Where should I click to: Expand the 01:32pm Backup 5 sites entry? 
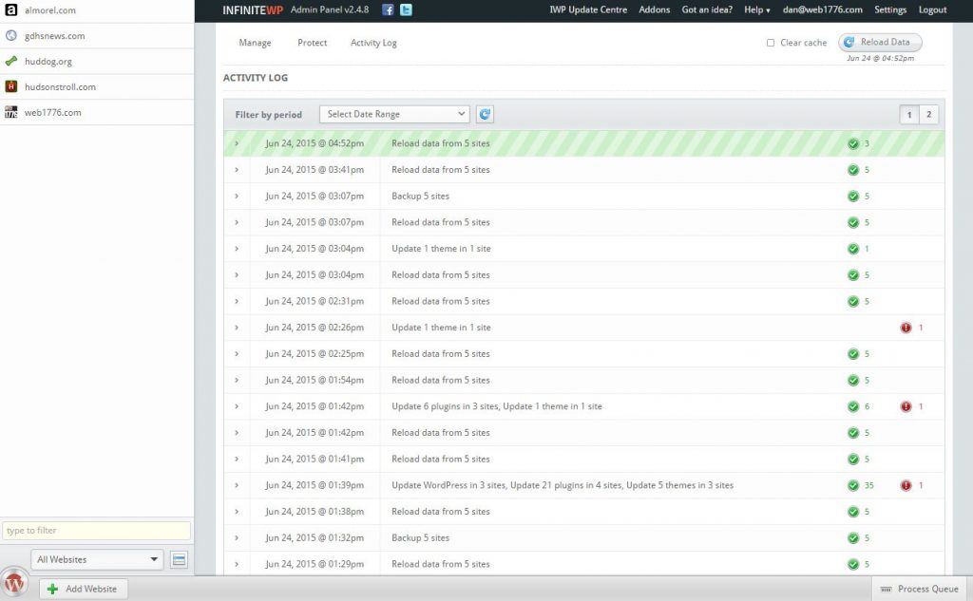tap(237, 537)
